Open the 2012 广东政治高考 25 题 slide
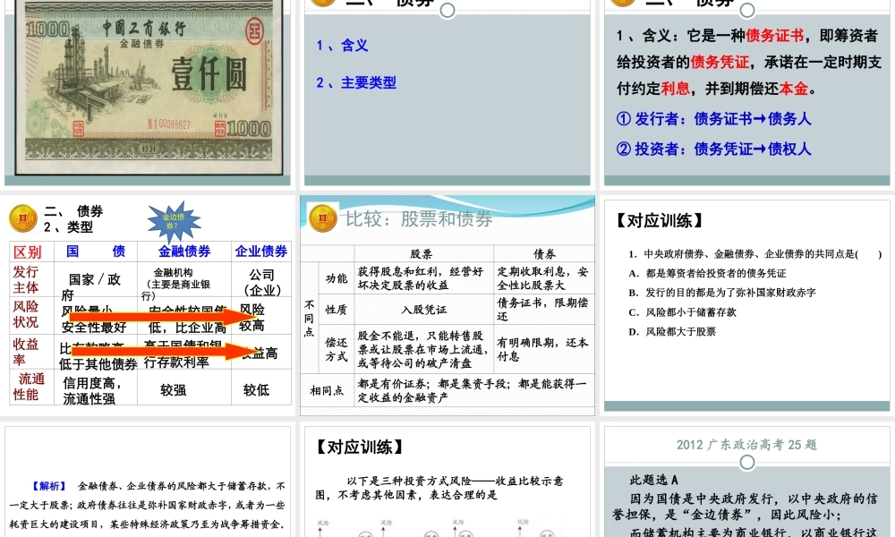 tap(747, 482)
